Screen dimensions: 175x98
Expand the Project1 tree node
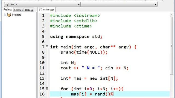coord(5,15)
